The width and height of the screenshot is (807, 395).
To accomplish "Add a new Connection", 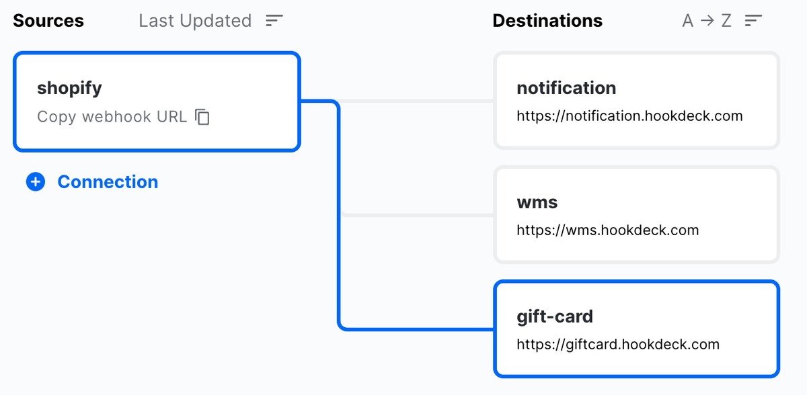I will (x=108, y=182).
